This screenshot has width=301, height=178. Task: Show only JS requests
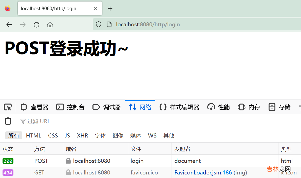67,136
